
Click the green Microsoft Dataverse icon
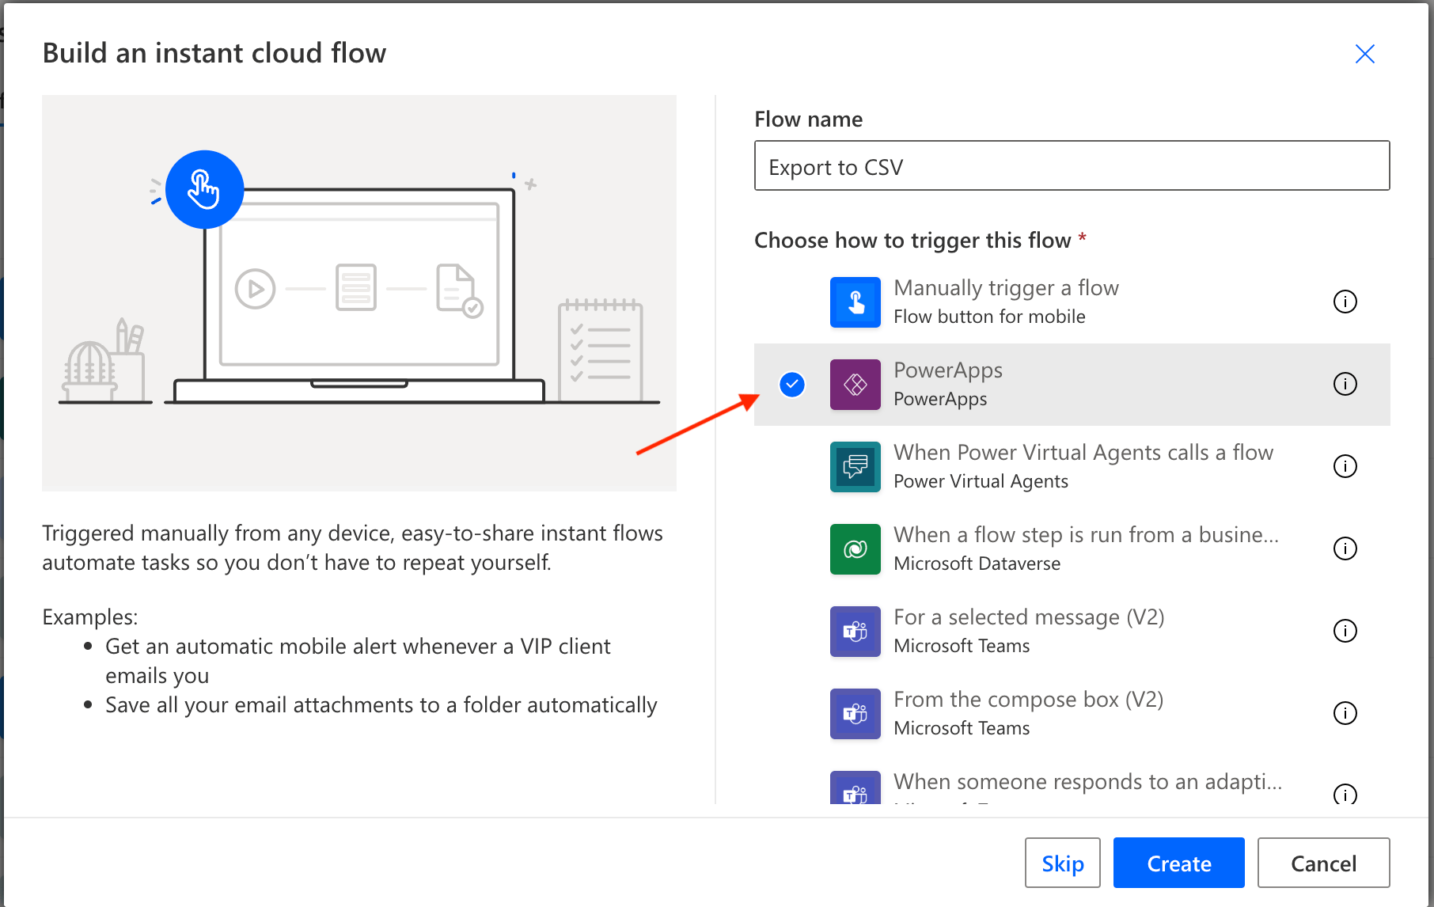click(x=855, y=549)
